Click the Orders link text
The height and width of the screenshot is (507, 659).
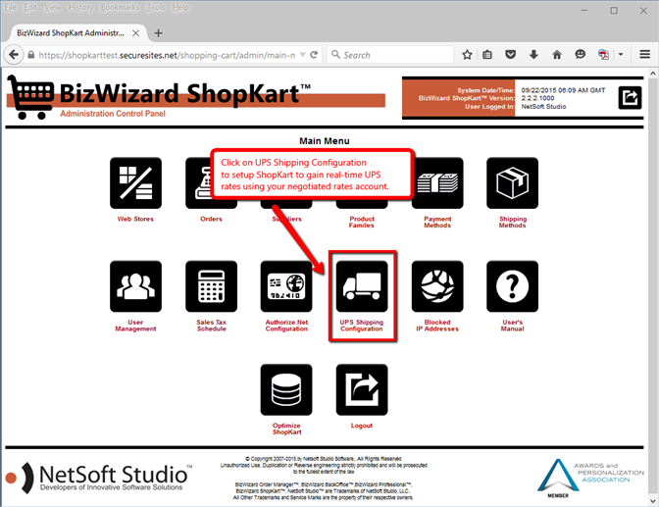(x=211, y=219)
